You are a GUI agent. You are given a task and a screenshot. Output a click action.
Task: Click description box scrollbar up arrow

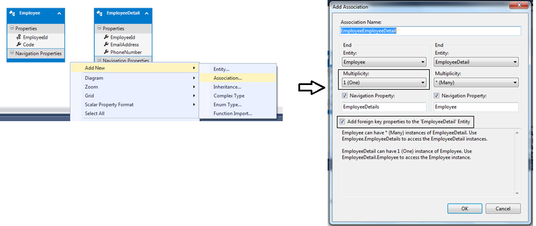point(517,133)
